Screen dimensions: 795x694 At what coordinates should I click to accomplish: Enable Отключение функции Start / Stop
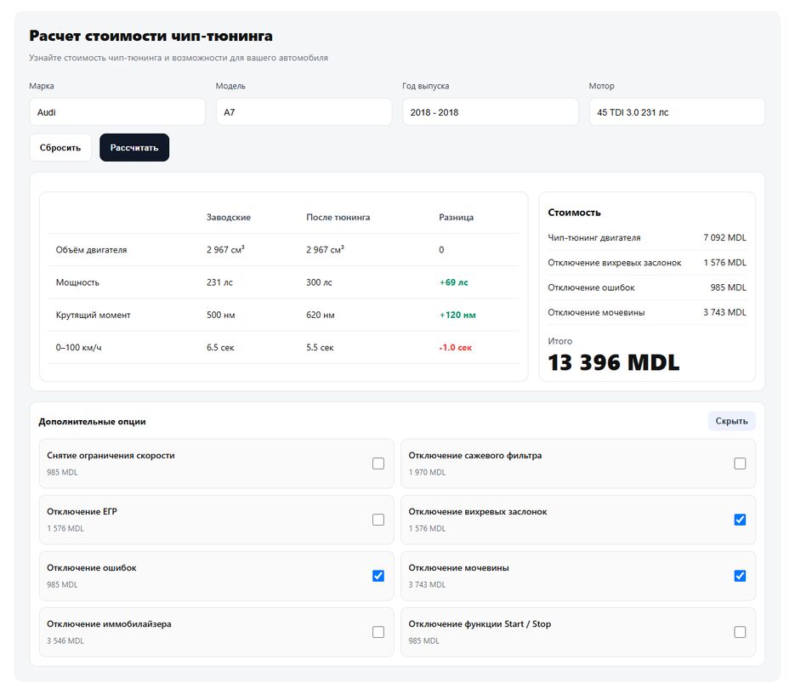[x=740, y=632]
